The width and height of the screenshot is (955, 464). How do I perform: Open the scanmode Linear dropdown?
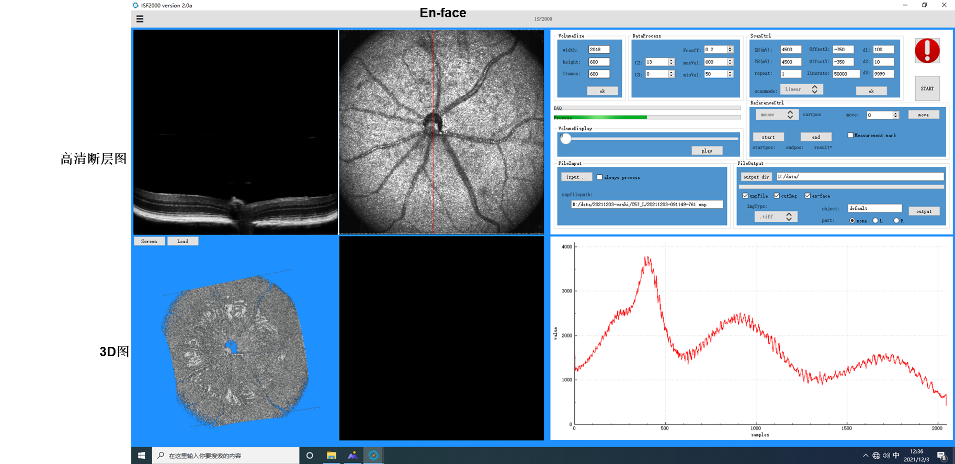(x=802, y=89)
